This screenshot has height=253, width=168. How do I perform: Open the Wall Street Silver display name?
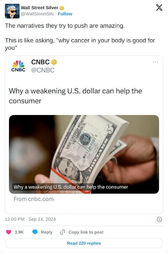coord(39,8)
